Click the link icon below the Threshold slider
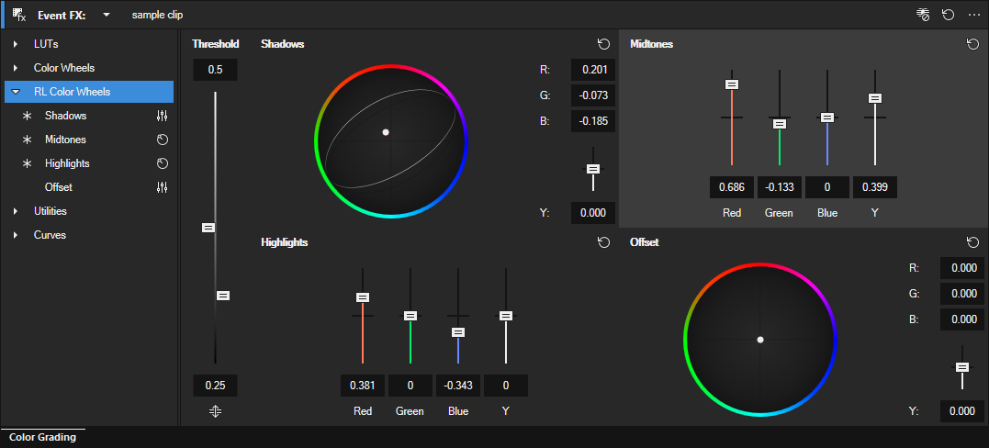The width and height of the screenshot is (989, 448). (216, 411)
